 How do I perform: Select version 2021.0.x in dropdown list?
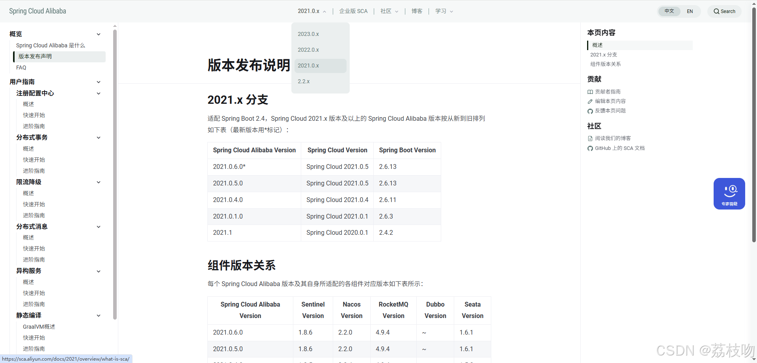pos(320,65)
